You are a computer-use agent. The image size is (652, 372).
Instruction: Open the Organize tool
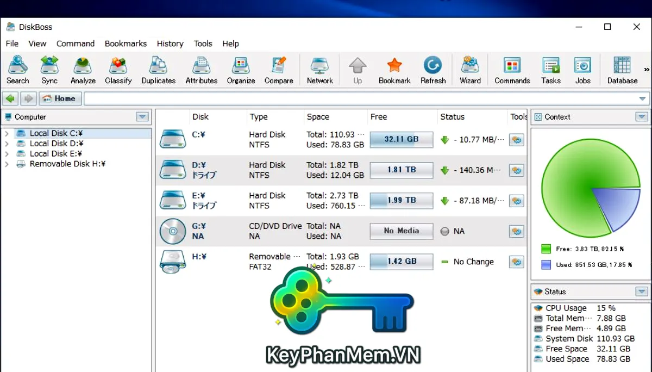pos(241,70)
